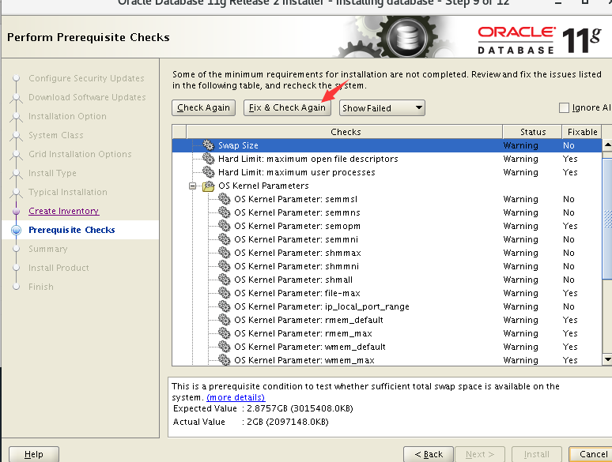Select OS Kernel Parameter: semmni row

387,239
